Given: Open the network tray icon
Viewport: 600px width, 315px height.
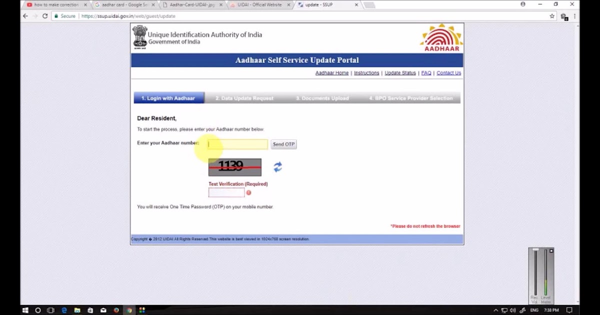Looking at the screenshot, I should pyautogui.click(x=504, y=310).
